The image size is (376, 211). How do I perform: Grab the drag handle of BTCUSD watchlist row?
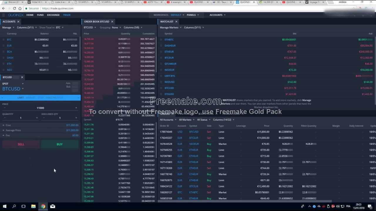pyautogui.click(x=161, y=88)
